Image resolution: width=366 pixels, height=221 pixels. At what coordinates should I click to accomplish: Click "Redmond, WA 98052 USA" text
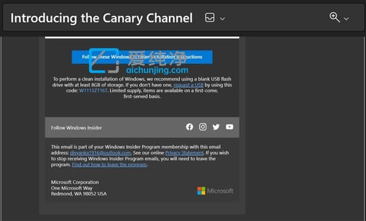pyautogui.click(x=79, y=194)
